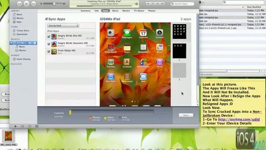Uncheck Fruit Ninja HD

point(49,51)
